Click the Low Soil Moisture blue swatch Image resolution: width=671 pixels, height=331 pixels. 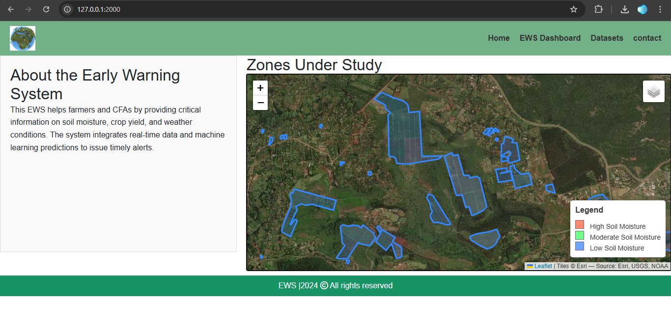(580, 246)
